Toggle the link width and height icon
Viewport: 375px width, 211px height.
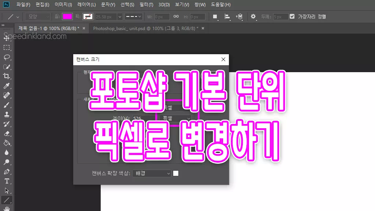coord(176,17)
